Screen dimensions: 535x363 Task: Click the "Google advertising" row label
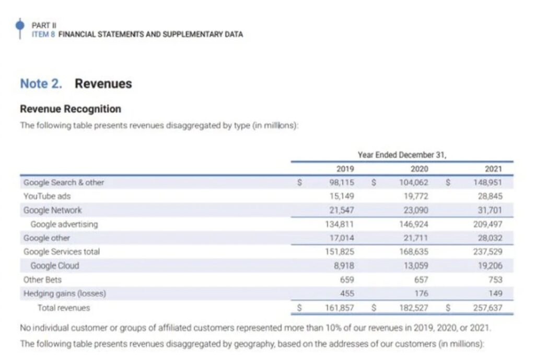64,224
